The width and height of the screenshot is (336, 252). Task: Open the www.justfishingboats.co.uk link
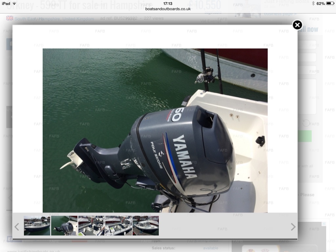click(x=33, y=251)
